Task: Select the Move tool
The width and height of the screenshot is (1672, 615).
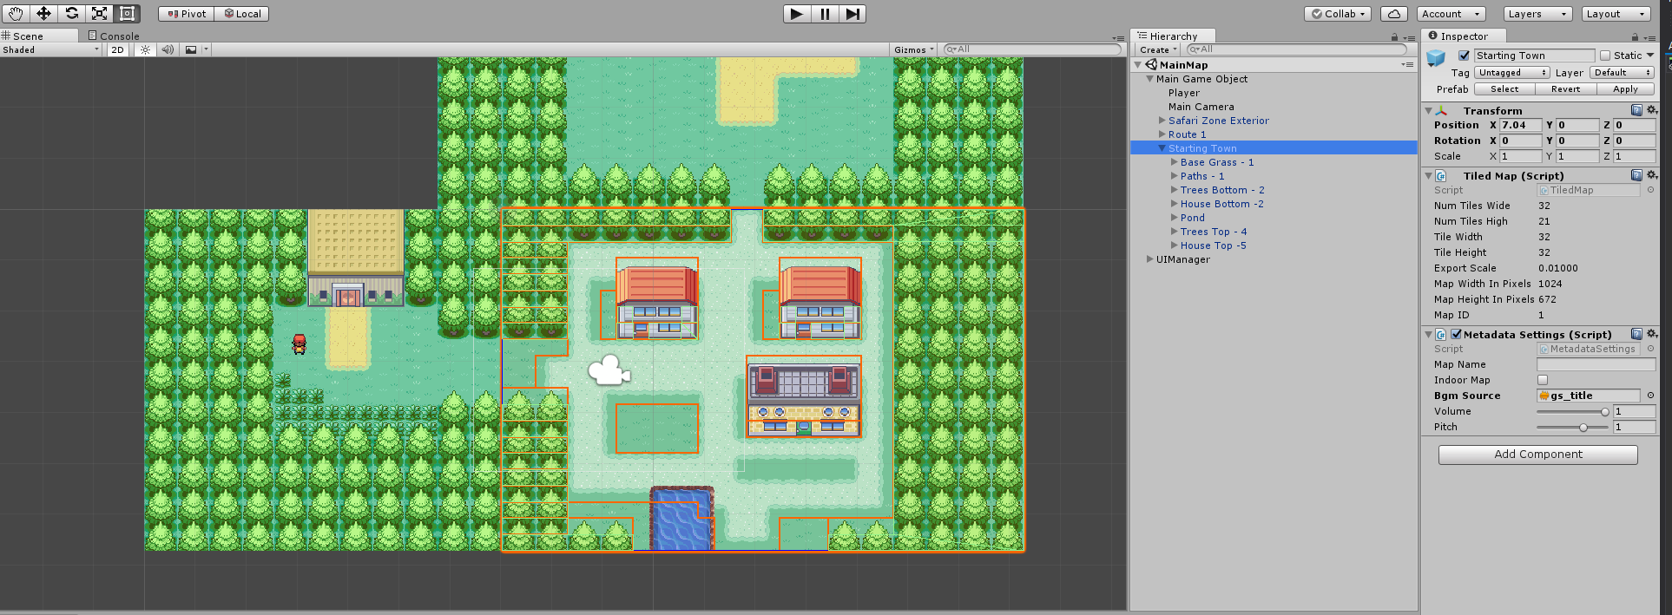Action: click(43, 14)
